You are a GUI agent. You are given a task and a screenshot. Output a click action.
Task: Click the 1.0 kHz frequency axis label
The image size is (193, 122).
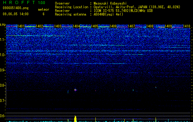pos(2,55)
